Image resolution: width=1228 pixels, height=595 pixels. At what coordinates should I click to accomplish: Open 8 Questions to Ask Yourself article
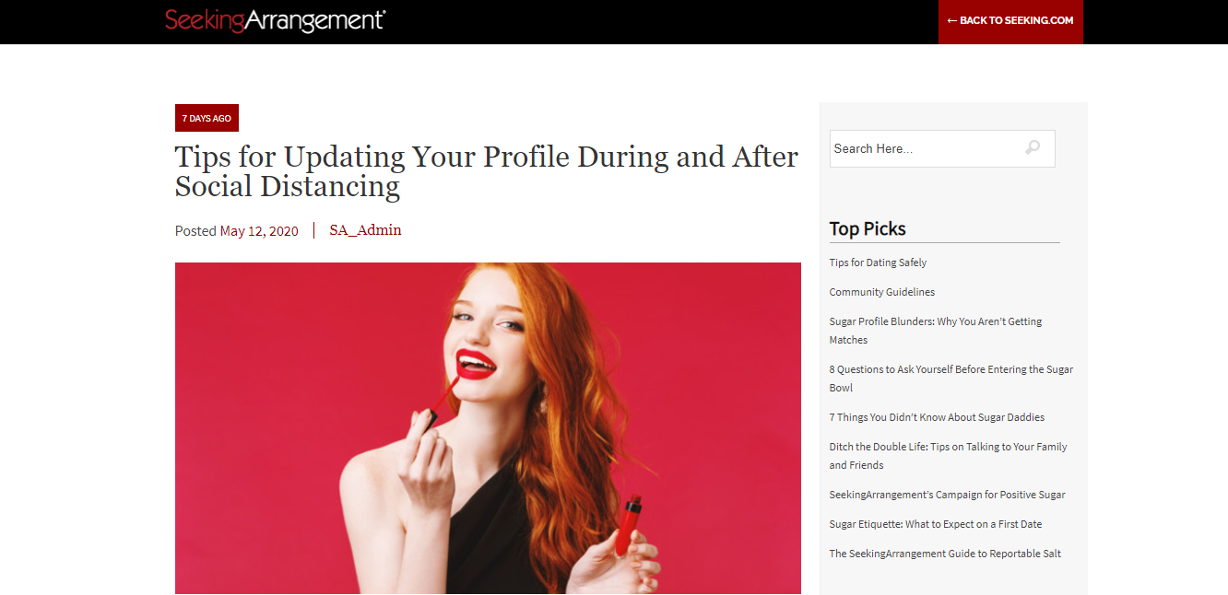(951, 379)
